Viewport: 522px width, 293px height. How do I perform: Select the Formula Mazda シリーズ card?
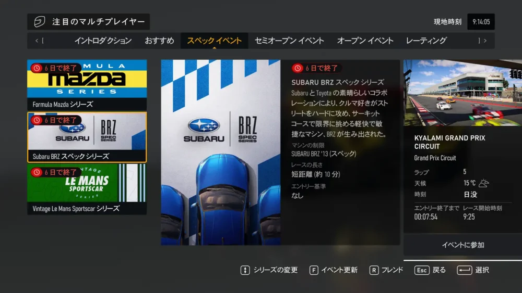point(87,85)
